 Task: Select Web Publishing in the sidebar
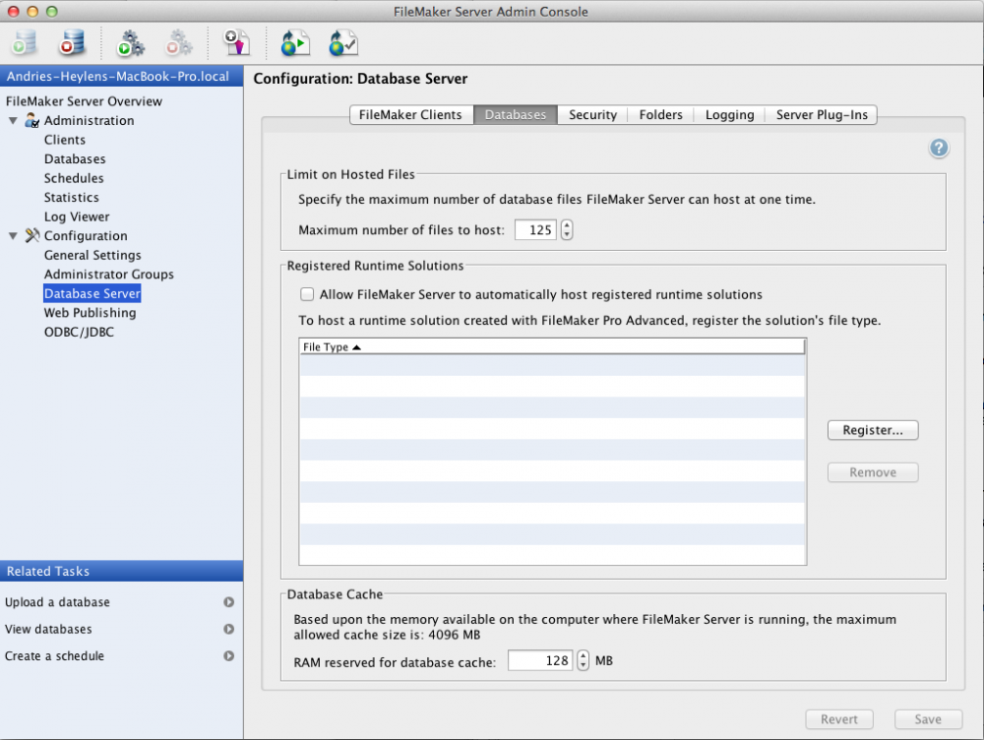click(90, 312)
